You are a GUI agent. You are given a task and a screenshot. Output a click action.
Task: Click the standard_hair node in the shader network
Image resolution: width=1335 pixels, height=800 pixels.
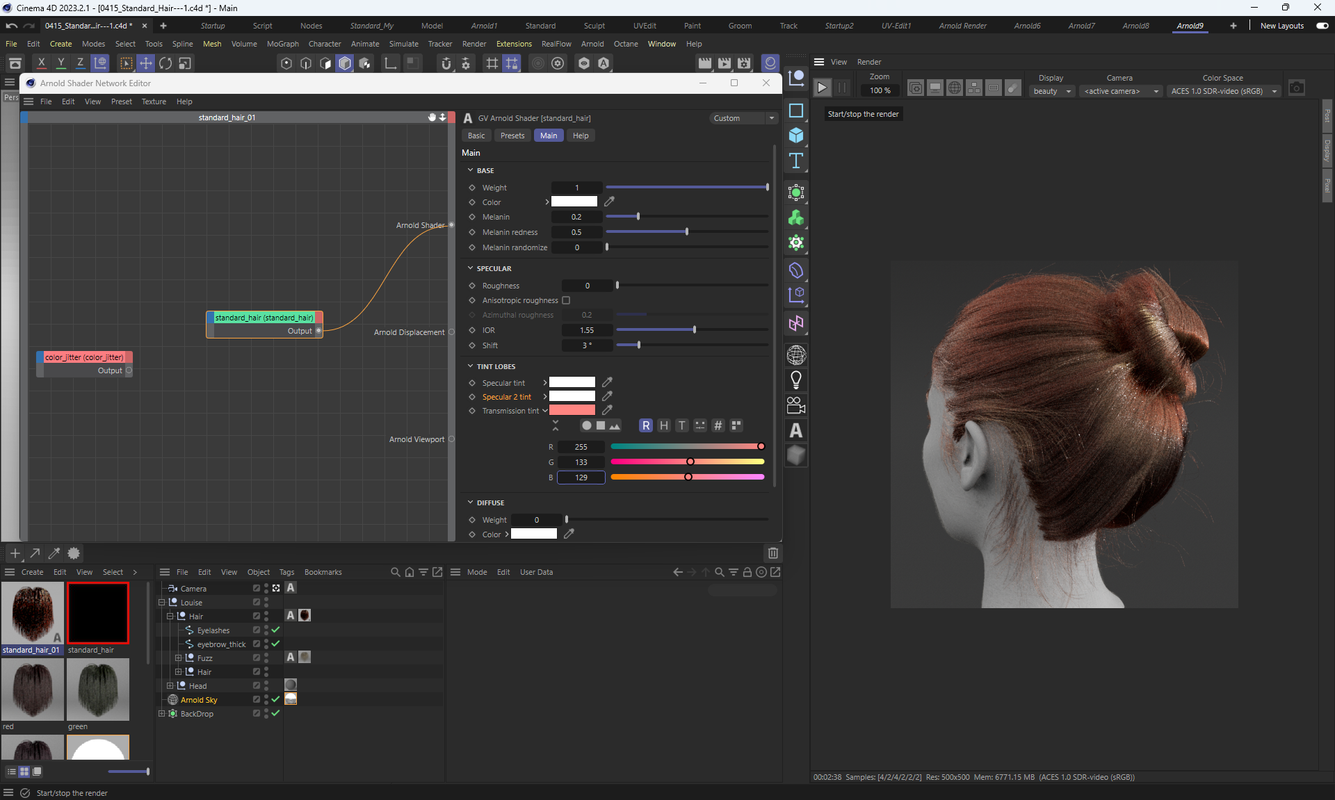pos(264,318)
